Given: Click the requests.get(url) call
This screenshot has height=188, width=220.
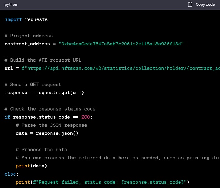Looking at the screenshot, I should (59, 92).
